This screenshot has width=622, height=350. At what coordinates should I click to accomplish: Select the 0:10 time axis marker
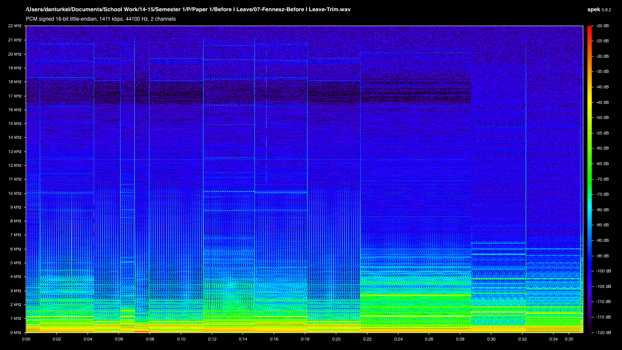[x=181, y=339]
